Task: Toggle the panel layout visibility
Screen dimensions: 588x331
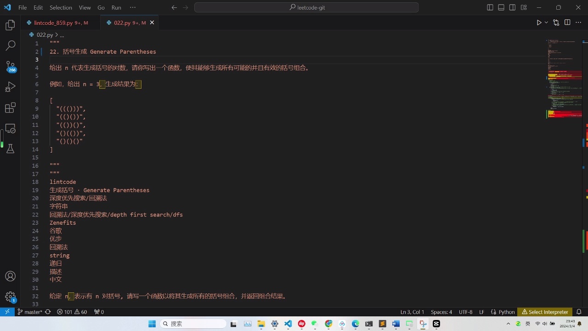Action: tap(501, 7)
